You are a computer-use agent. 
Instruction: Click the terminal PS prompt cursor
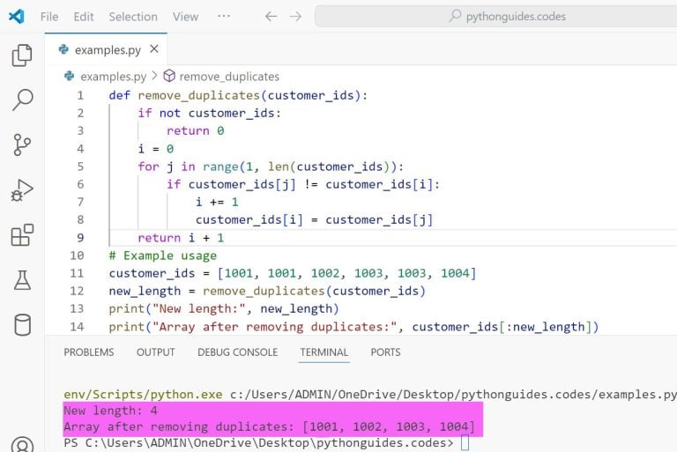tap(465, 443)
